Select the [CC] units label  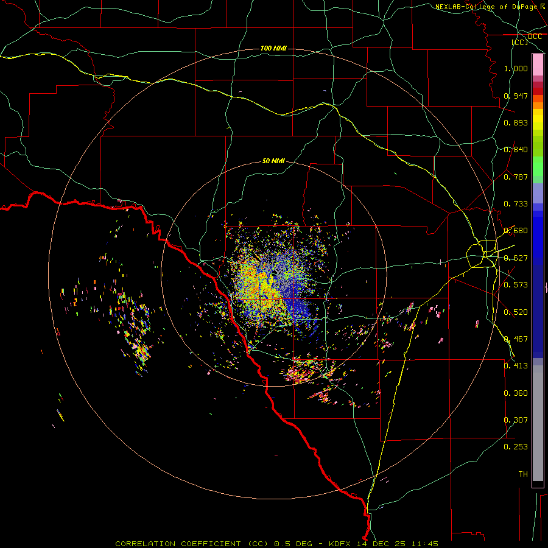click(x=520, y=42)
